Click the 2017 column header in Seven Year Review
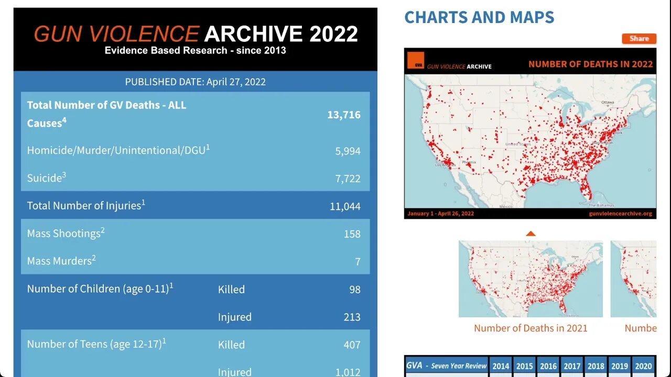671x377 pixels. click(572, 366)
